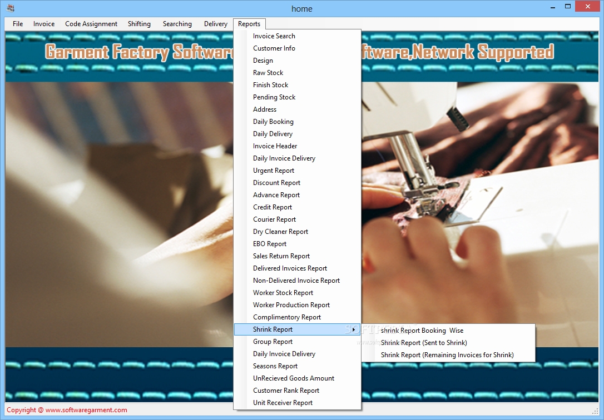Select shrink Report Booking Wise submenu item
This screenshot has width=604, height=420.
pyautogui.click(x=448, y=331)
